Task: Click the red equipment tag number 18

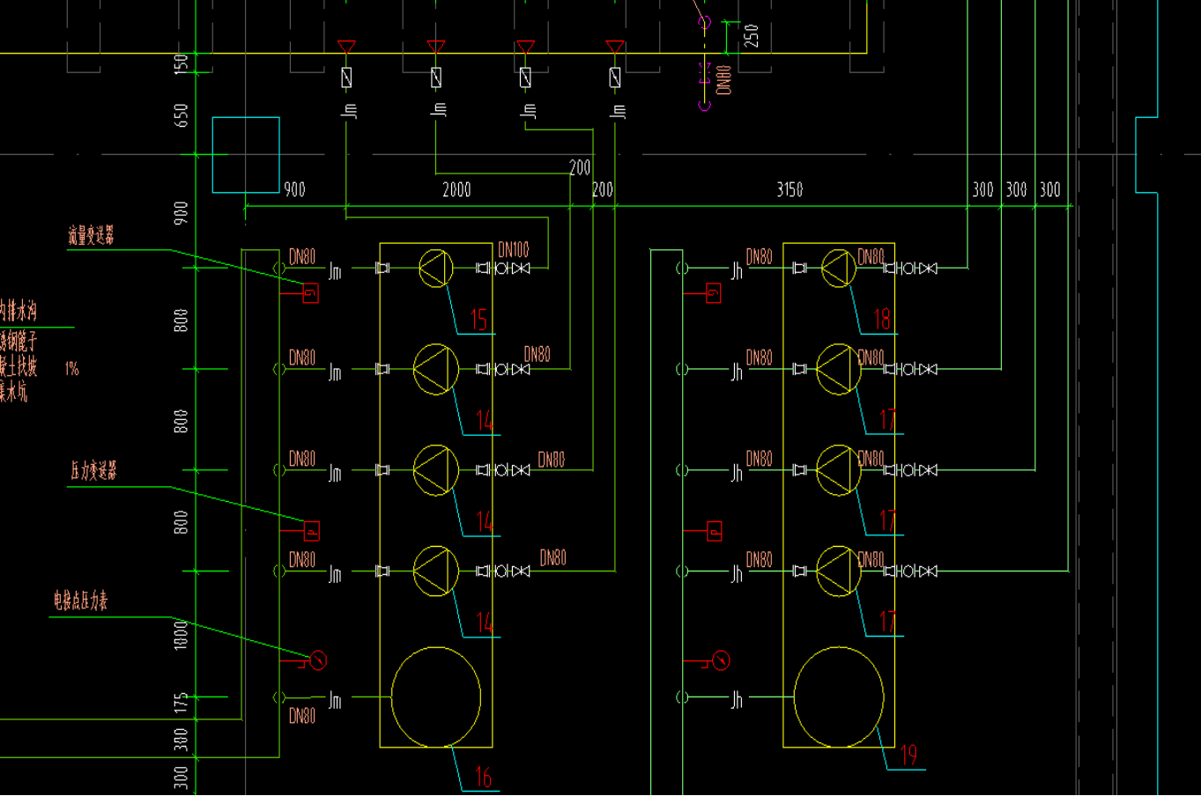Action: point(882,320)
